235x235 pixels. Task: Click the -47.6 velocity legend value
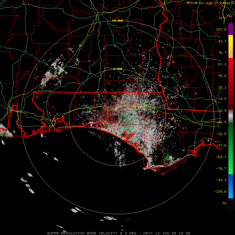pos(221,145)
